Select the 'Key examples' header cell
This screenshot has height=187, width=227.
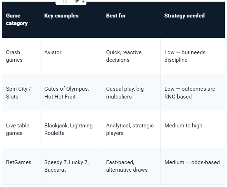[x=71, y=20]
